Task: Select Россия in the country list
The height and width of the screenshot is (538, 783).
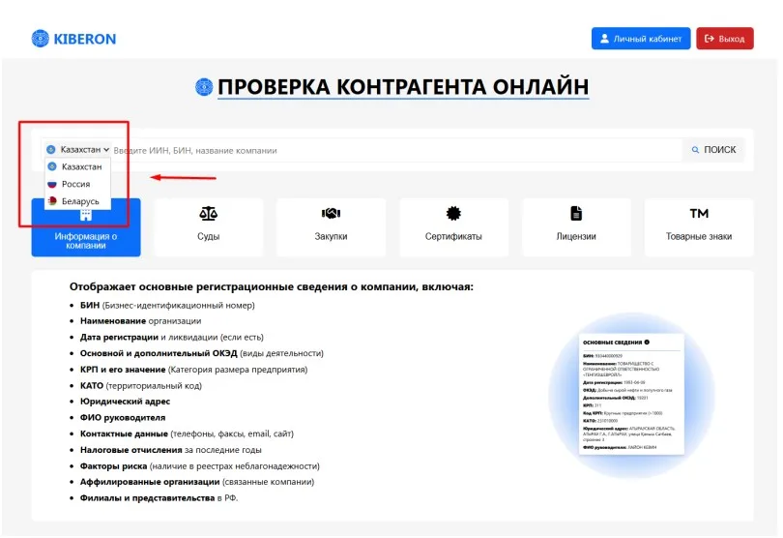Action: pyautogui.click(x=77, y=184)
